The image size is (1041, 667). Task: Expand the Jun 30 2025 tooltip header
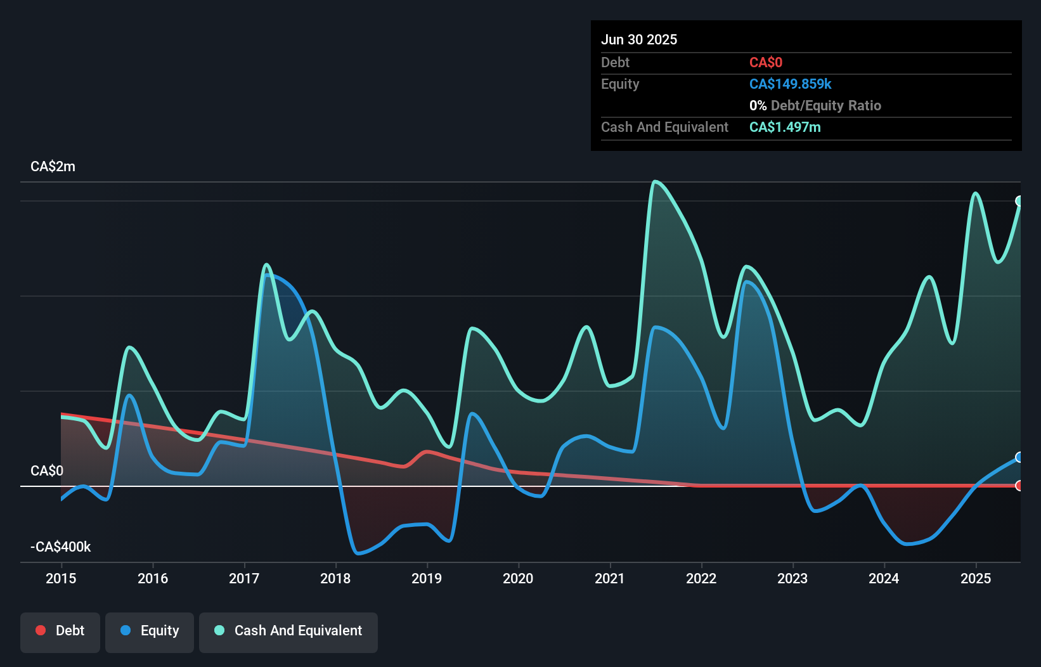[x=639, y=39]
